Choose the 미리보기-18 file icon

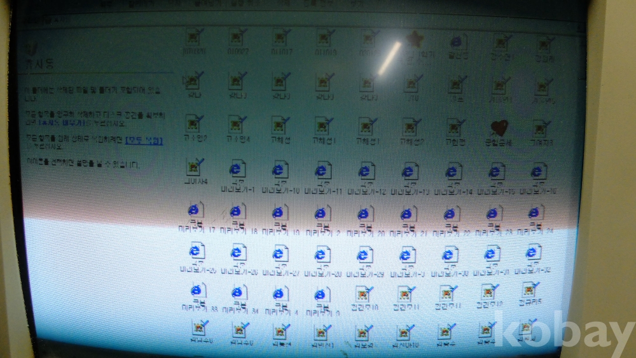click(237, 213)
